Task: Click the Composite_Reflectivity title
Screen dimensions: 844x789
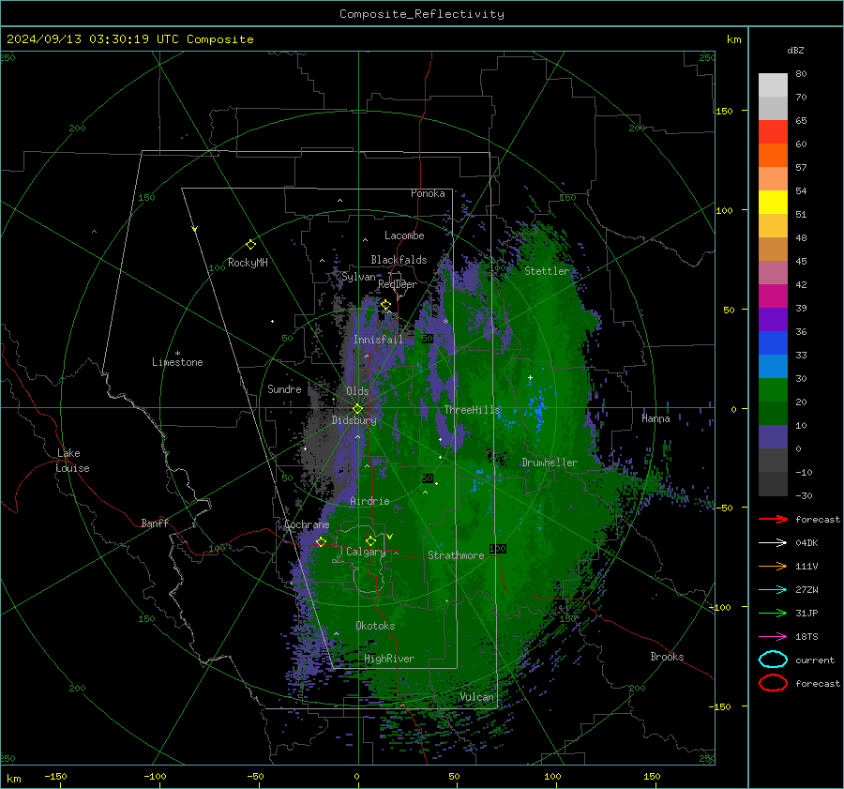Action: [422, 14]
